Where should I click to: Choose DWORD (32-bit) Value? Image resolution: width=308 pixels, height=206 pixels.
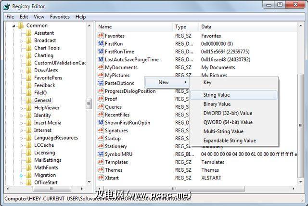tap(234, 113)
